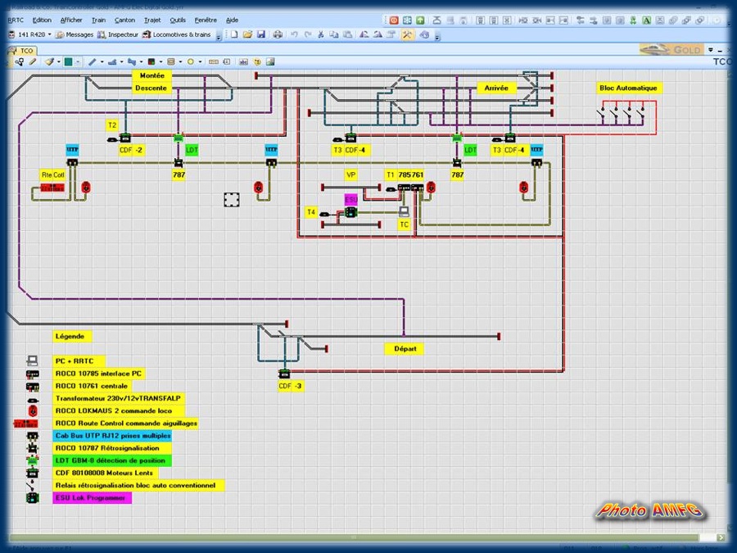737x553 pixels.
Task: Switch to the TCO tab
Action: (22, 50)
